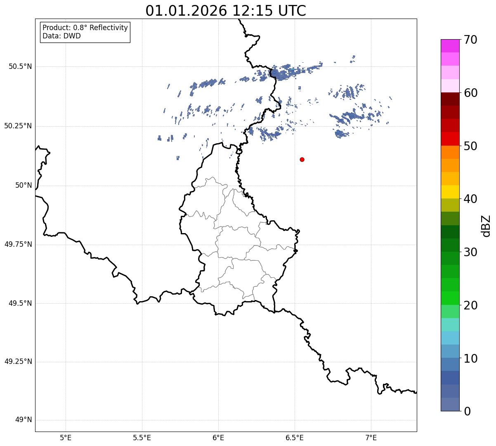Click the bright red colorbar swatch near 50
This screenshot has height=446, width=496.
[450, 139]
